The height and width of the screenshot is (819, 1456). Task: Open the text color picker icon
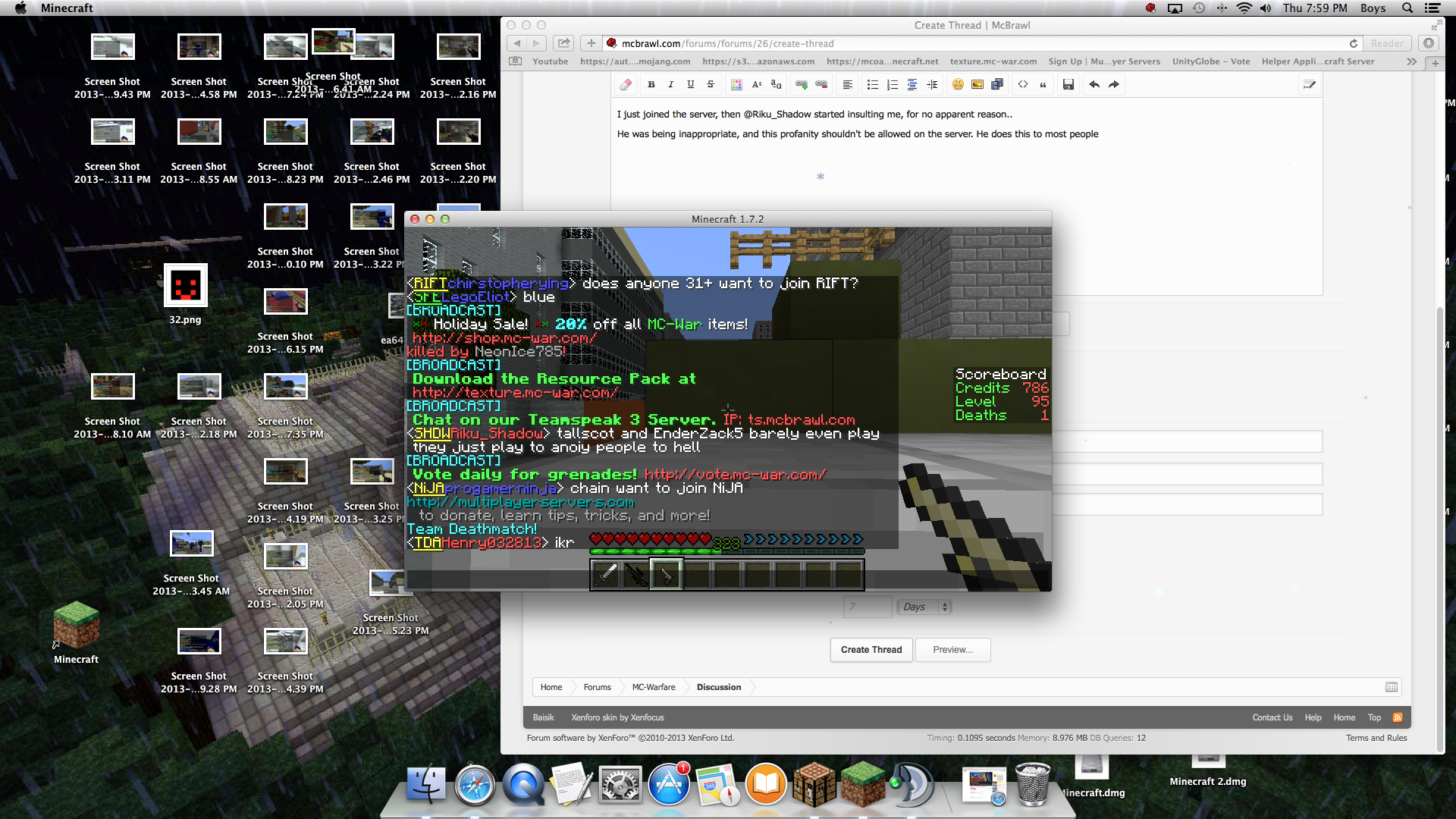[x=736, y=85]
